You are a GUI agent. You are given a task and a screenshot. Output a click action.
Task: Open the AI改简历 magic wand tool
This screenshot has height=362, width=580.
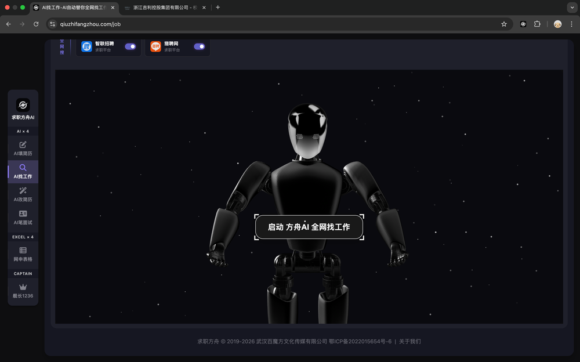[23, 194]
